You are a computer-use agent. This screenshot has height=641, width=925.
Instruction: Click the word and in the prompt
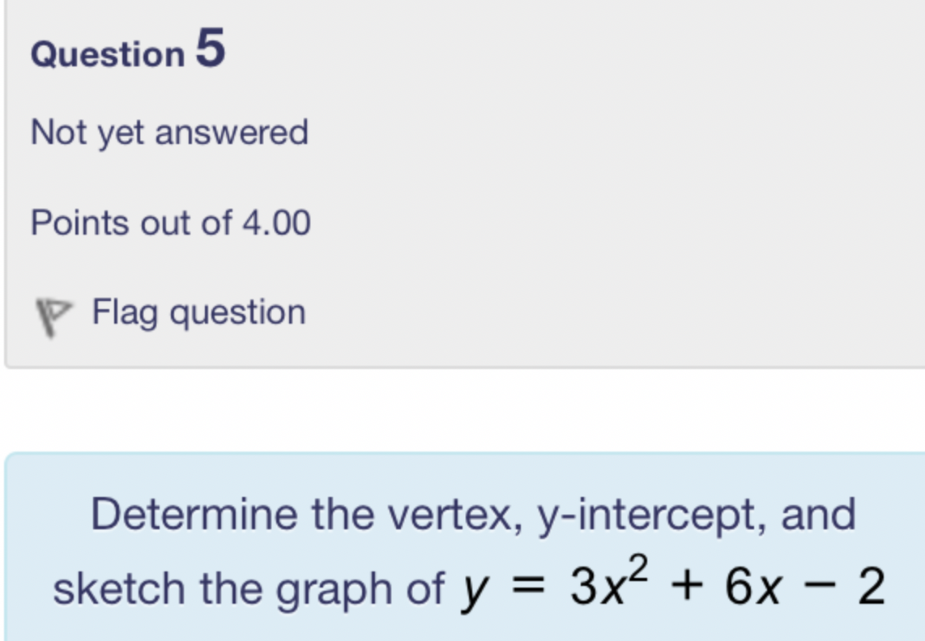pos(818,514)
